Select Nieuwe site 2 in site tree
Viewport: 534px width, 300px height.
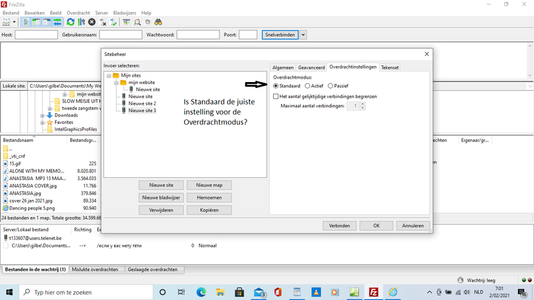click(142, 103)
